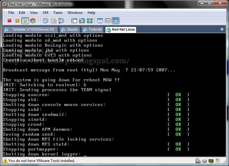The width and height of the screenshot is (229, 166).
Task: Minimize the VMware Workstation window
Action: (202, 3)
